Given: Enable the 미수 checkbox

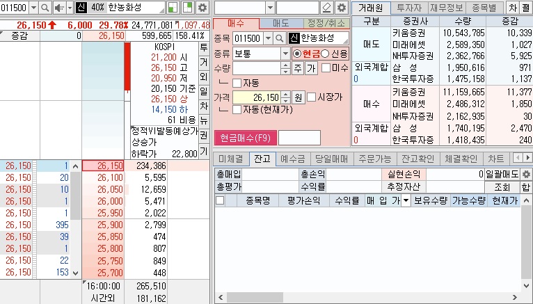Looking at the screenshot, I should click(326, 68).
